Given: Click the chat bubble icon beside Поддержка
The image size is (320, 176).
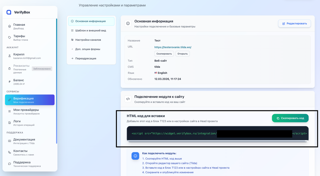Looking at the screenshot, I should (9, 164).
